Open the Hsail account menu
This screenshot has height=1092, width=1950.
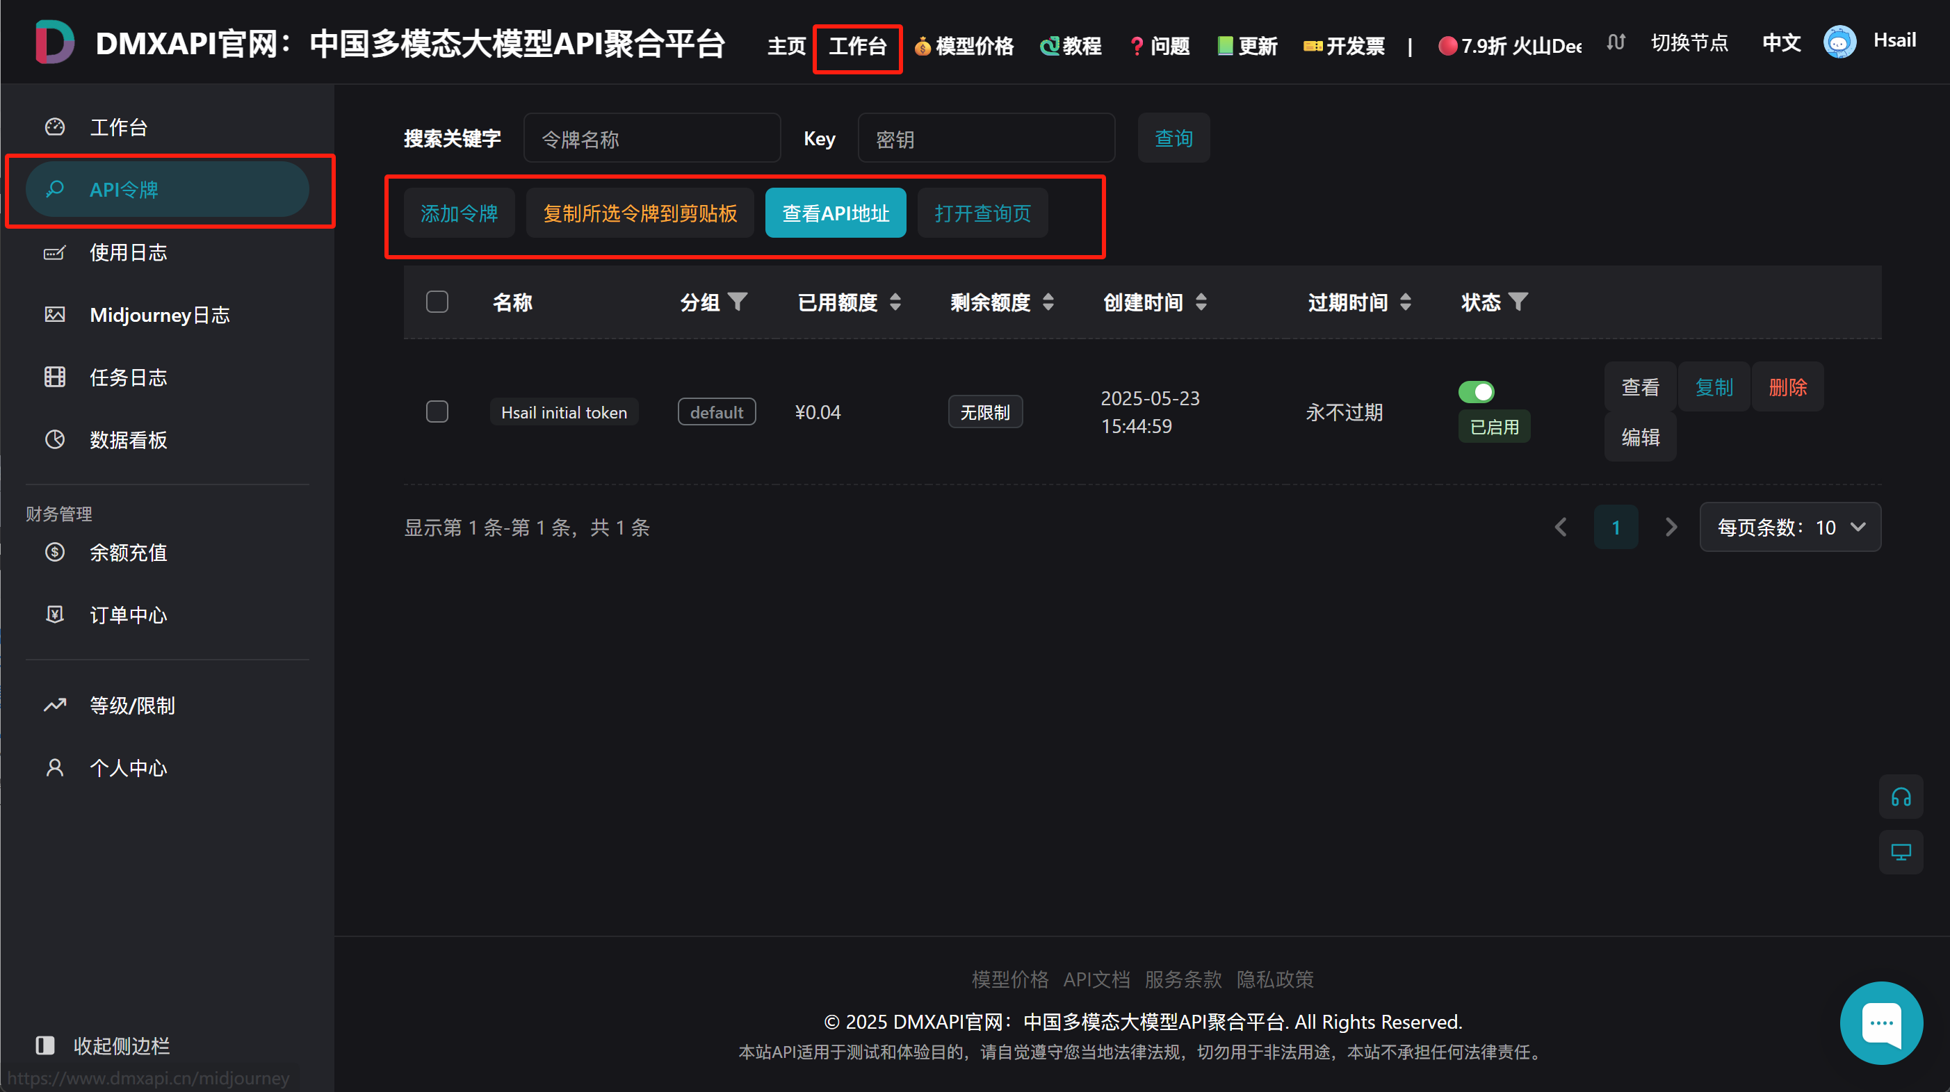tap(1895, 40)
